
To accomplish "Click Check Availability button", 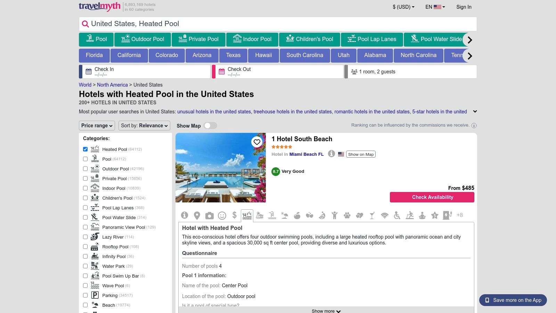I will tap(432, 197).
